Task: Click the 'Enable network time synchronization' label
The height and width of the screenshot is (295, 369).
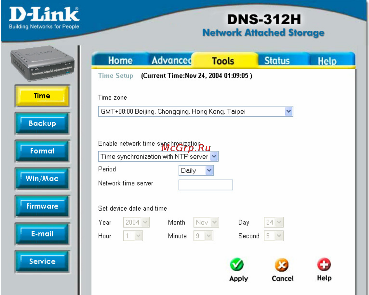Action: click(149, 143)
